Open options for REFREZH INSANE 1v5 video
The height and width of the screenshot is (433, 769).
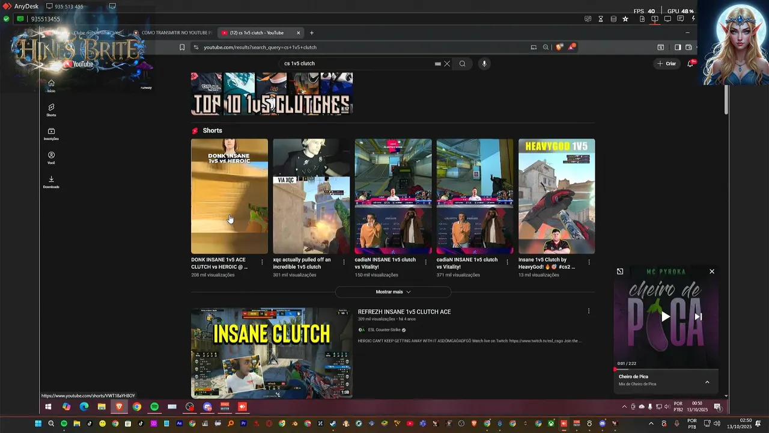coord(589,311)
